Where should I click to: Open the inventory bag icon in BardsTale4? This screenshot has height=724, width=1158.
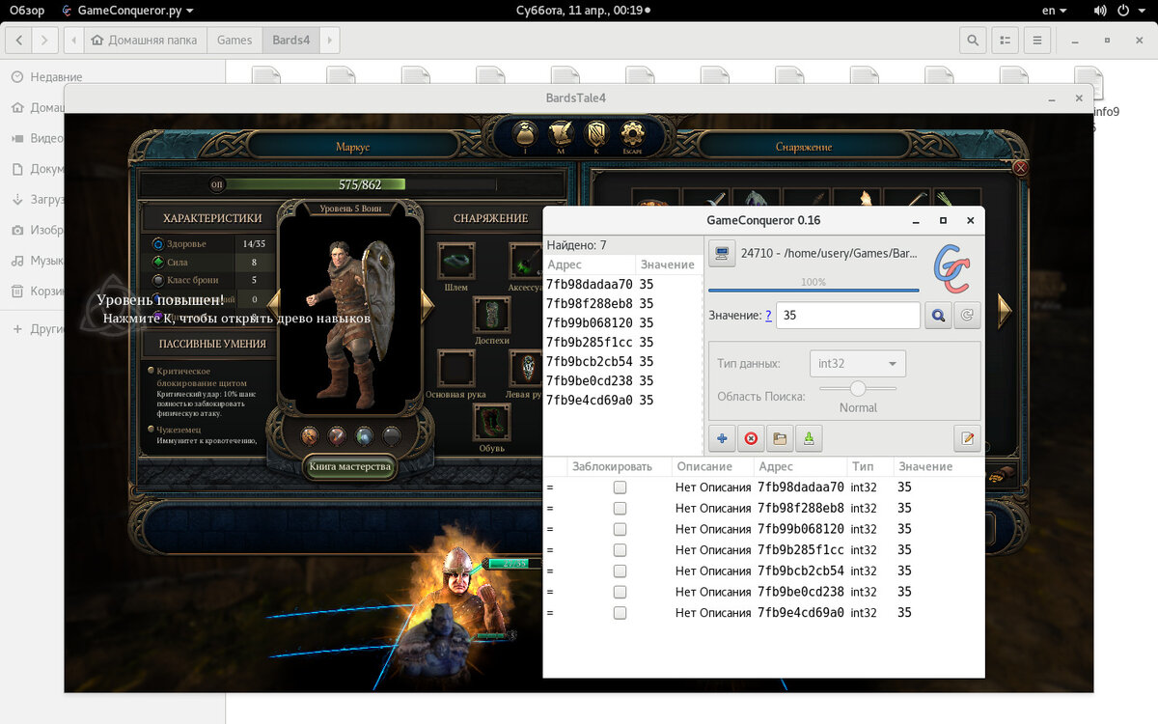coord(526,133)
